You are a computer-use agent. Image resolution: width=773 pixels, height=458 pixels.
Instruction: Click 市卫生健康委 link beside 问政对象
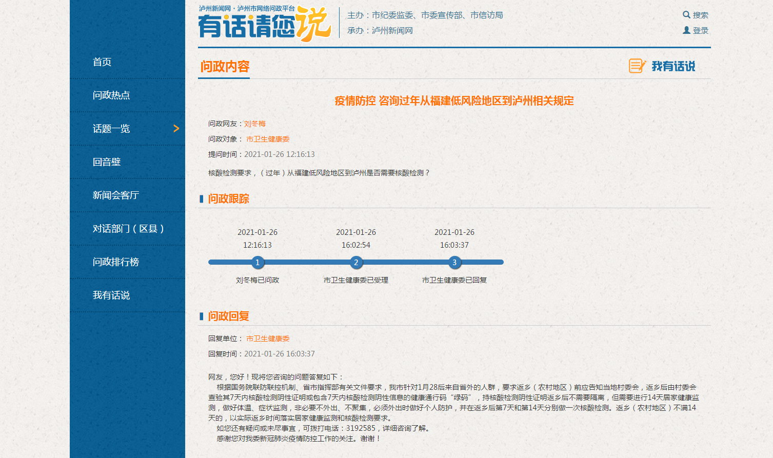[268, 139]
